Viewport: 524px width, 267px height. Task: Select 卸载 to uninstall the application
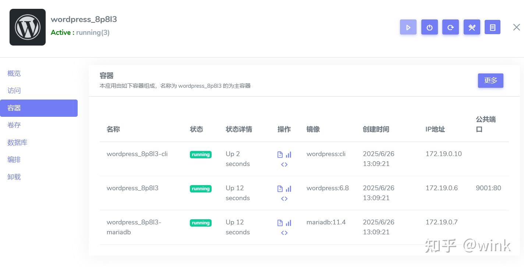point(14,177)
